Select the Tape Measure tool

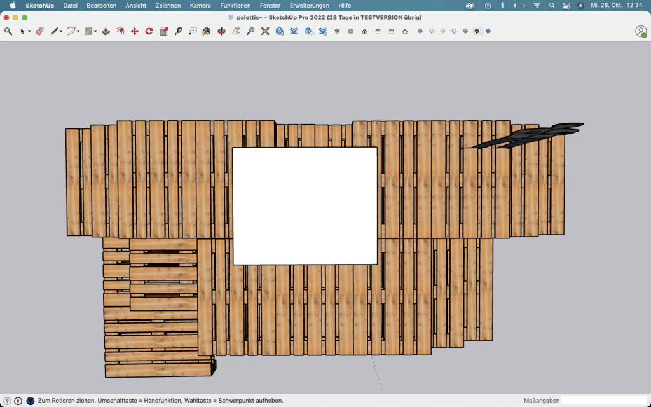tap(178, 31)
